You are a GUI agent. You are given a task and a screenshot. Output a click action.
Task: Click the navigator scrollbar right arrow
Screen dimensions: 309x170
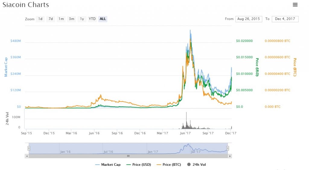[x=230, y=156]
